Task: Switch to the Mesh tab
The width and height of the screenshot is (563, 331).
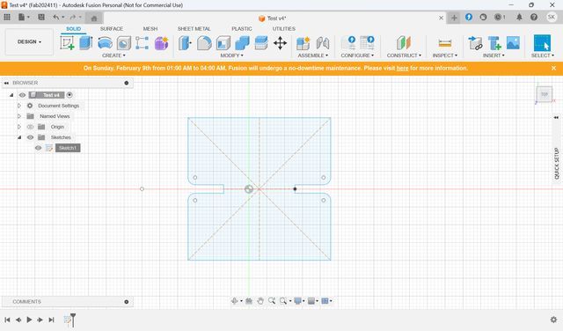Action: click(150, 29)
